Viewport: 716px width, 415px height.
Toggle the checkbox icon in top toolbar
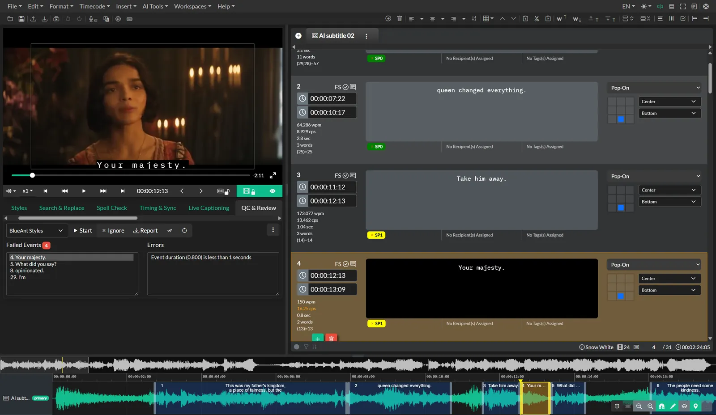[x=683, y=18]
